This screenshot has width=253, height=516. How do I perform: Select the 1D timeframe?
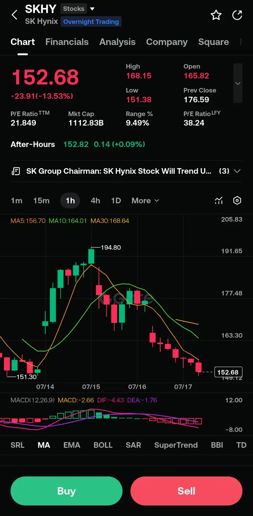click(x=116, y=200)
